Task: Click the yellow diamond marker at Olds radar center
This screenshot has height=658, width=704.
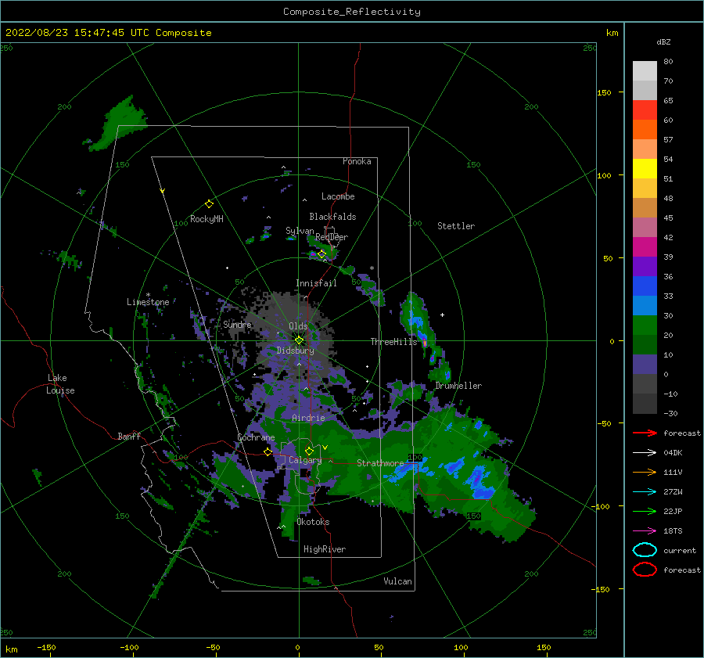Action: tap(299, 340)
